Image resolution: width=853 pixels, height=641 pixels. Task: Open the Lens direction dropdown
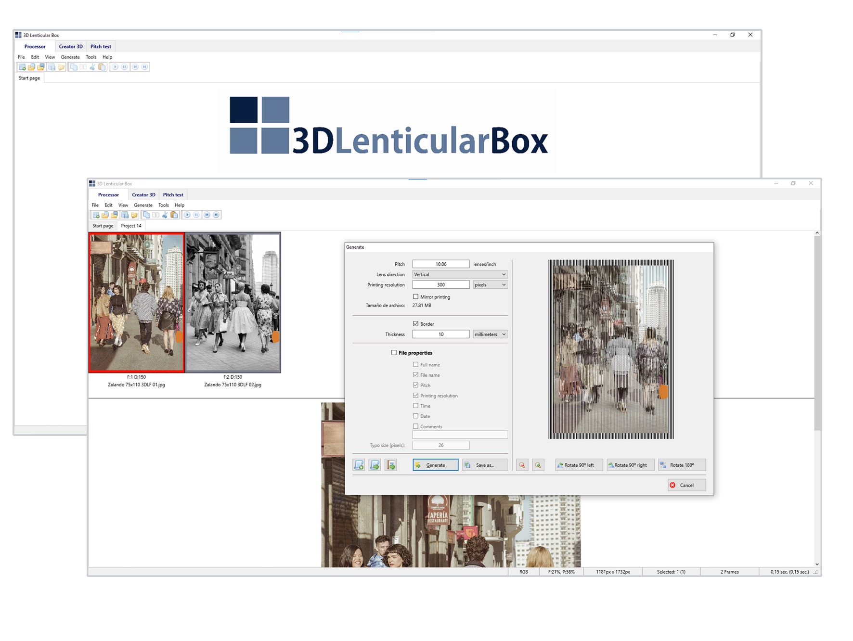504,274
